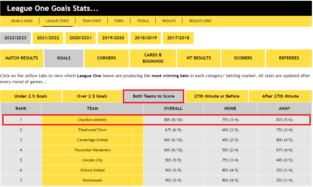This screenshot has width=313, height=187.
Task: Open the 2017/2018 season stats
Action: pos(178,38)
